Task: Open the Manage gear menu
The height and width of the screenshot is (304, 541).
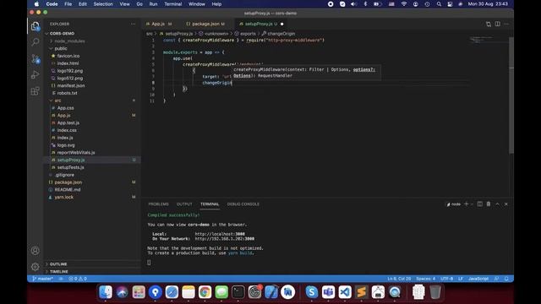Action: coord(36,267)
